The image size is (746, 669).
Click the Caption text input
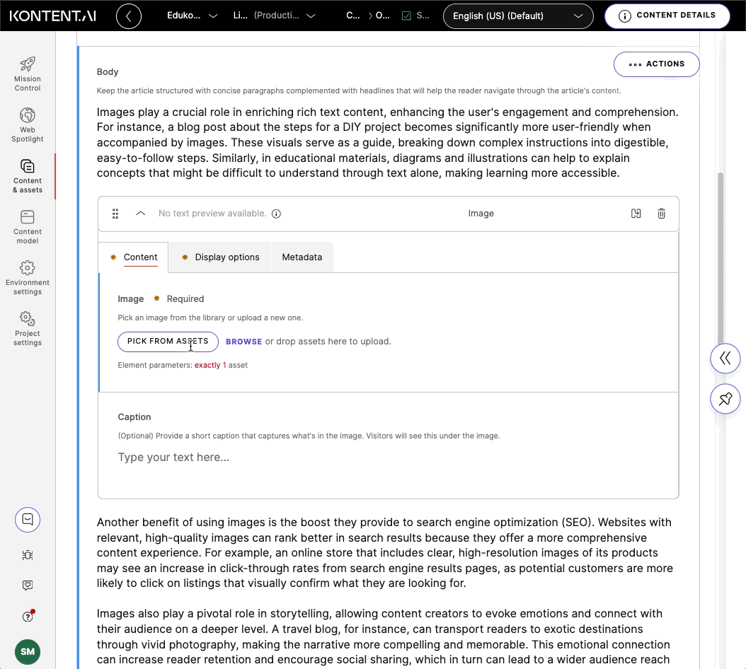[x=388, y=458]
